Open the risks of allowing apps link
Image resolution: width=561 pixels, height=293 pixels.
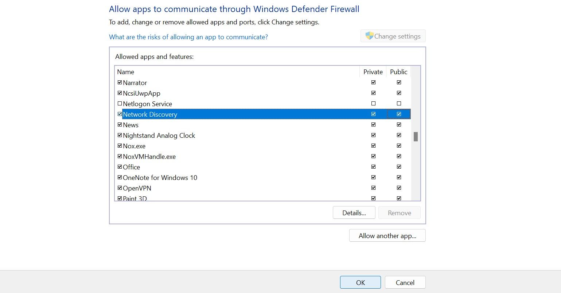coord(188,37)
